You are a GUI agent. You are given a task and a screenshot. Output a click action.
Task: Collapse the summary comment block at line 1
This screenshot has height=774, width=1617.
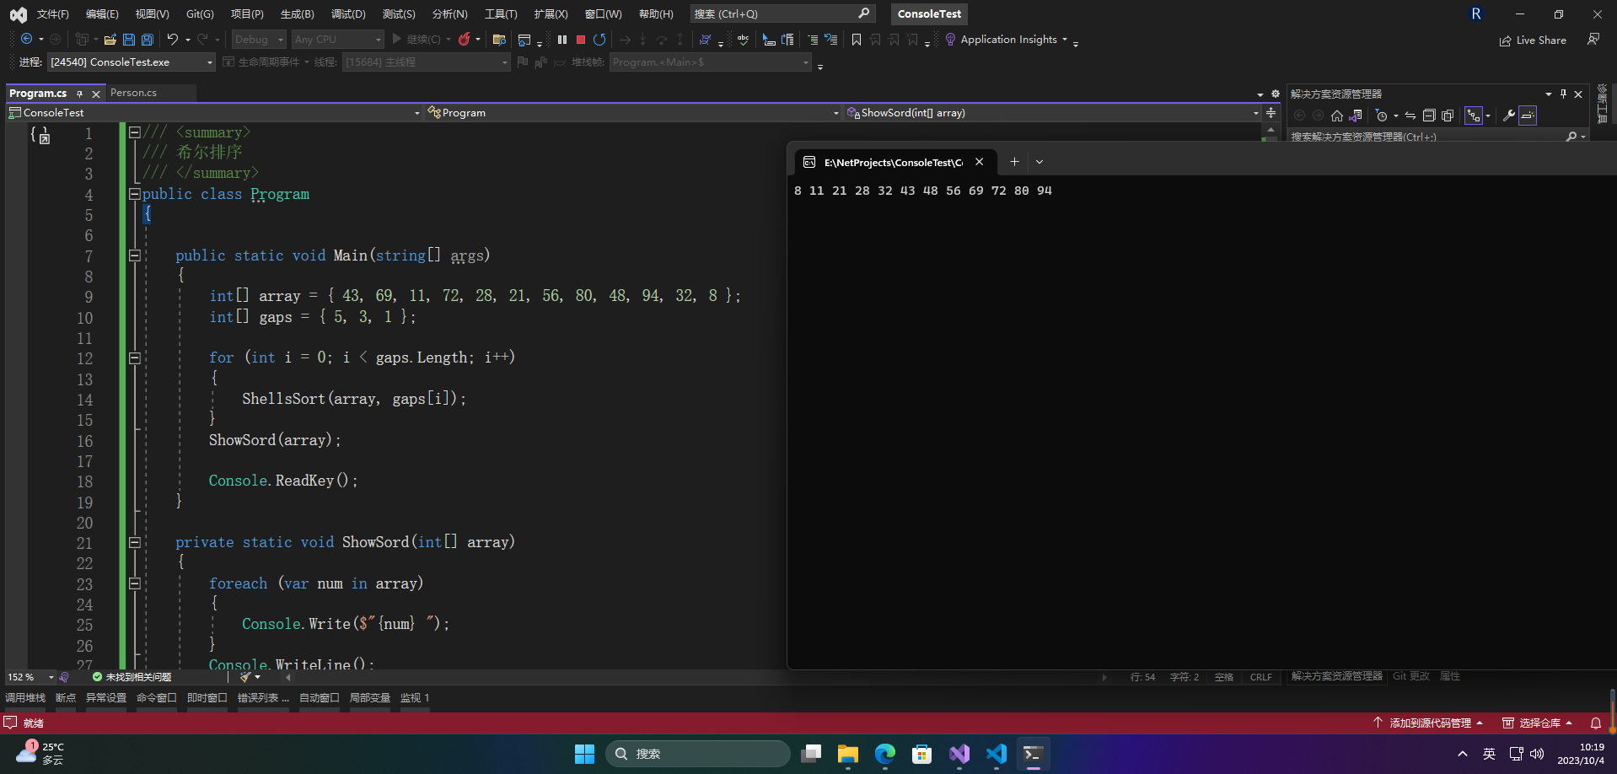coord(134,132)
